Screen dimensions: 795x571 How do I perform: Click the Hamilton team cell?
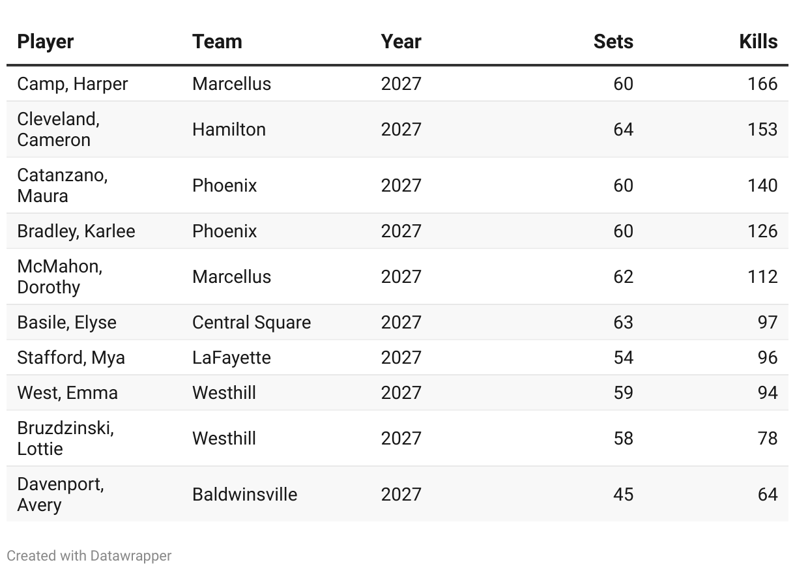[x=229, y=130]
